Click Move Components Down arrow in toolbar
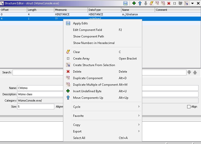Viewport: 201px width, 144px height. click(146, 3)
